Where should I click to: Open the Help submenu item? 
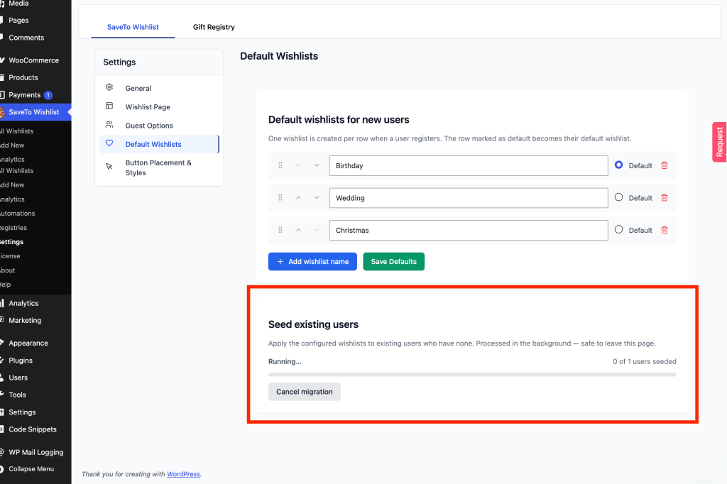pyautogui.click(x=6, y=285)
